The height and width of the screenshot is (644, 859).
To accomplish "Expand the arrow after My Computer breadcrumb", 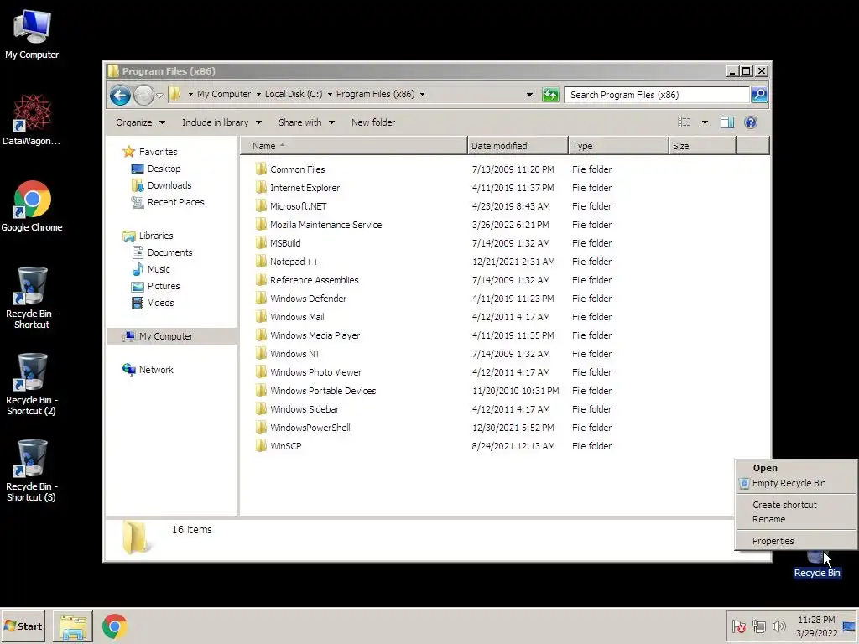I will click(258, 94).
